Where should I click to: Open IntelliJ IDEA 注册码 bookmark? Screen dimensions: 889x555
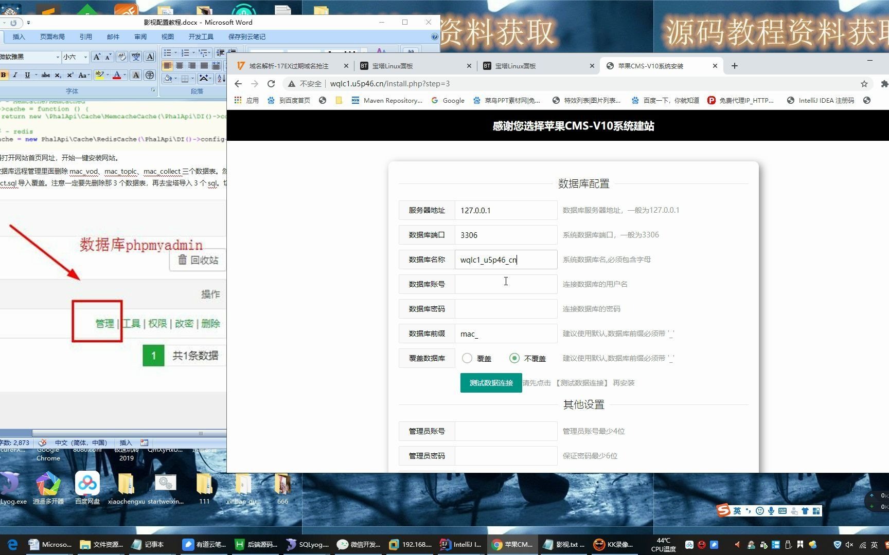[821, 100]
